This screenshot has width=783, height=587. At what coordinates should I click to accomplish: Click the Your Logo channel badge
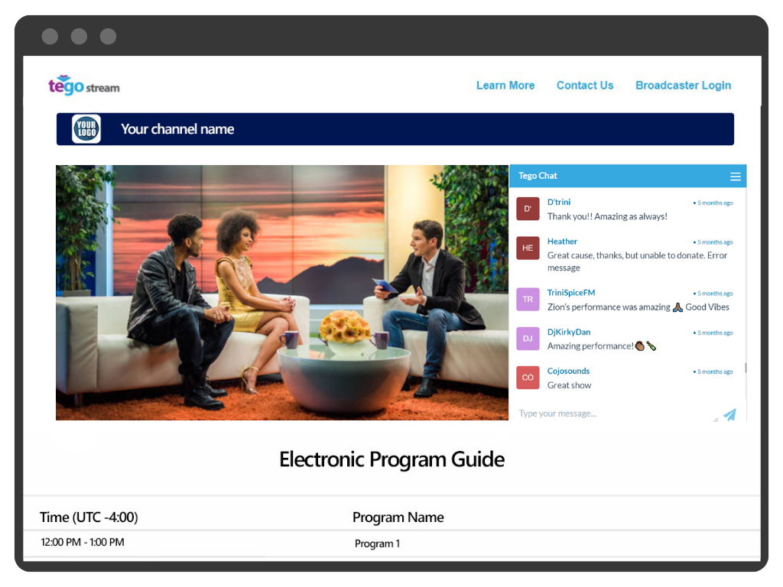(x=86, y=129)
